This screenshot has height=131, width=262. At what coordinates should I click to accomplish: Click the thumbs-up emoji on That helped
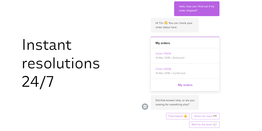[x=185, y=116]
